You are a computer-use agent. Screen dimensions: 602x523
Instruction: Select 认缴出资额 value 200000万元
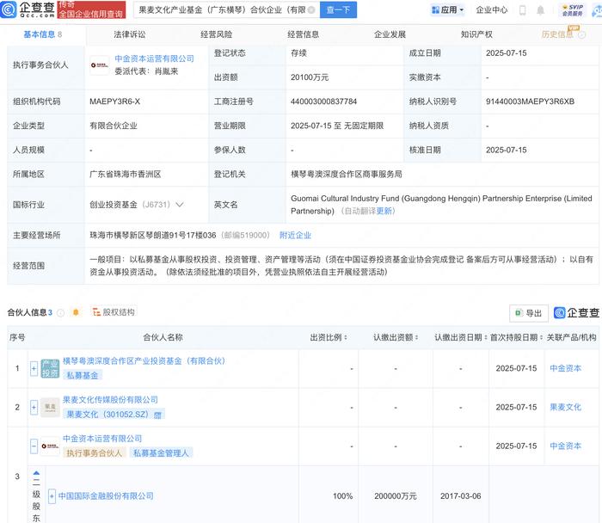coord(396,496)
